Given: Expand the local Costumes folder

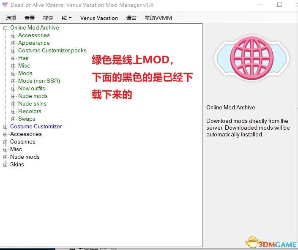Looking at the screenshot, I should coord(5,142).
